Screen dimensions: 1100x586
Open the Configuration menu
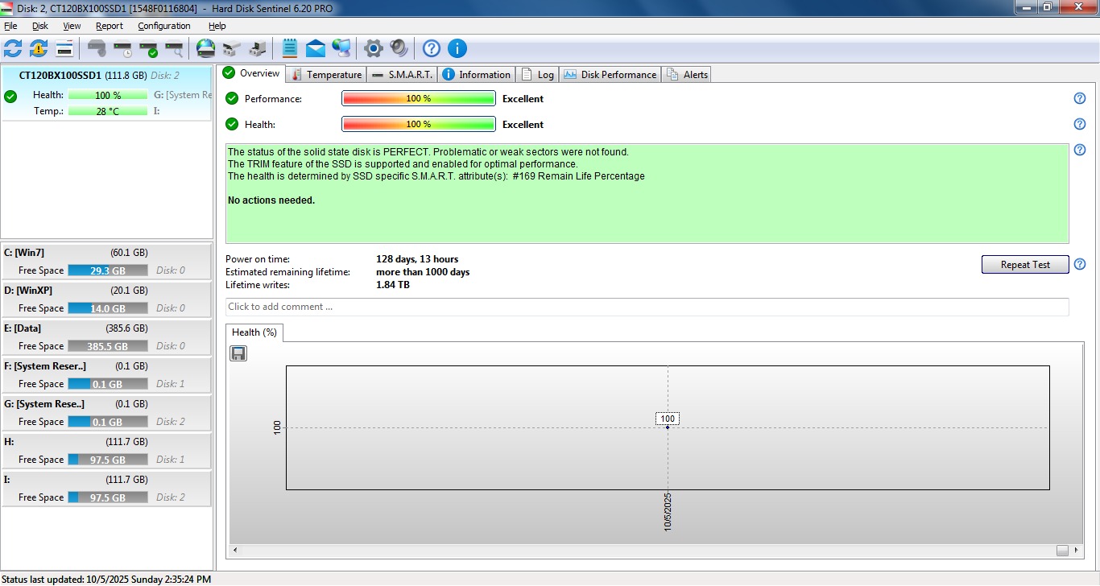click(x=163, y=26)
